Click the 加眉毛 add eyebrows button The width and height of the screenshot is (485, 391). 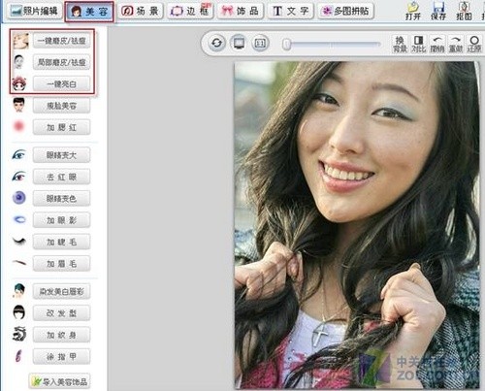pyautogui.click(x=61, y=264)
